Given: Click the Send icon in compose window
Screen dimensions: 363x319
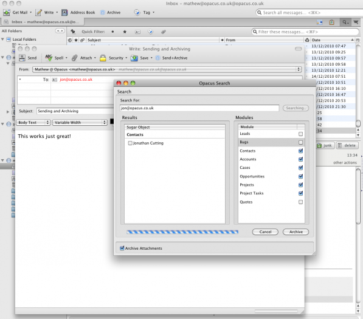Looking at the screenshot, I should [x=22, y=58].
